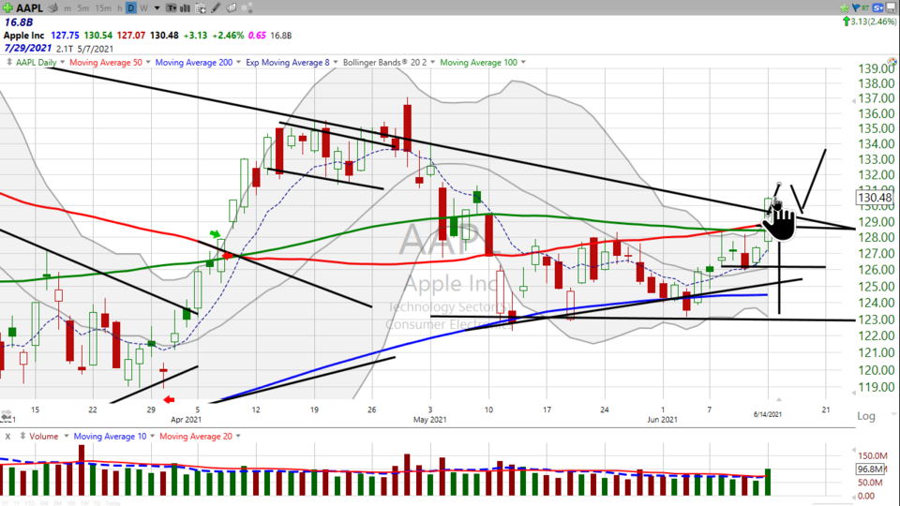Close the volume pane with the x
The height and width of the screenshot is (506, 900).
8,436
